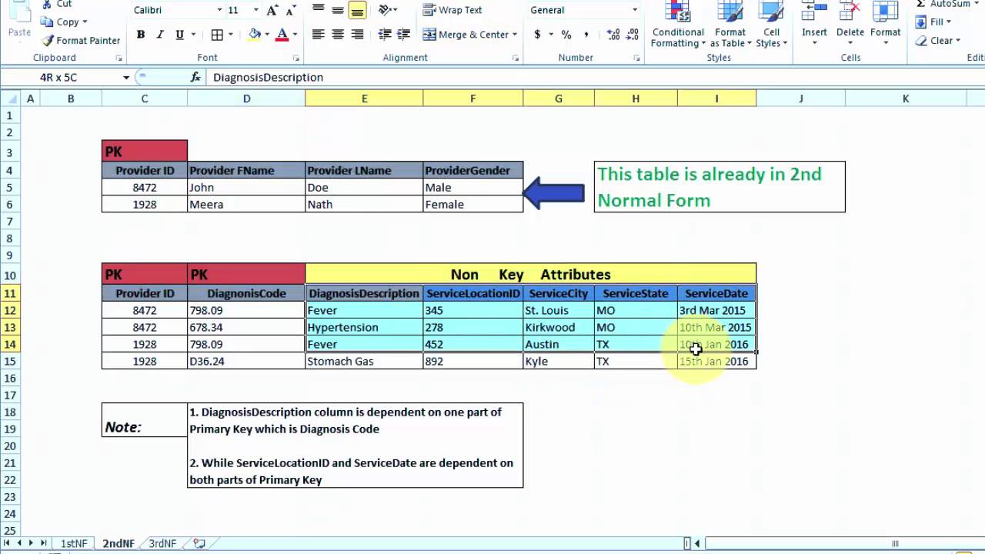Open the Calibri font name dropdown
The height and width of the screenshot is (554, 985).
[219, 11]
